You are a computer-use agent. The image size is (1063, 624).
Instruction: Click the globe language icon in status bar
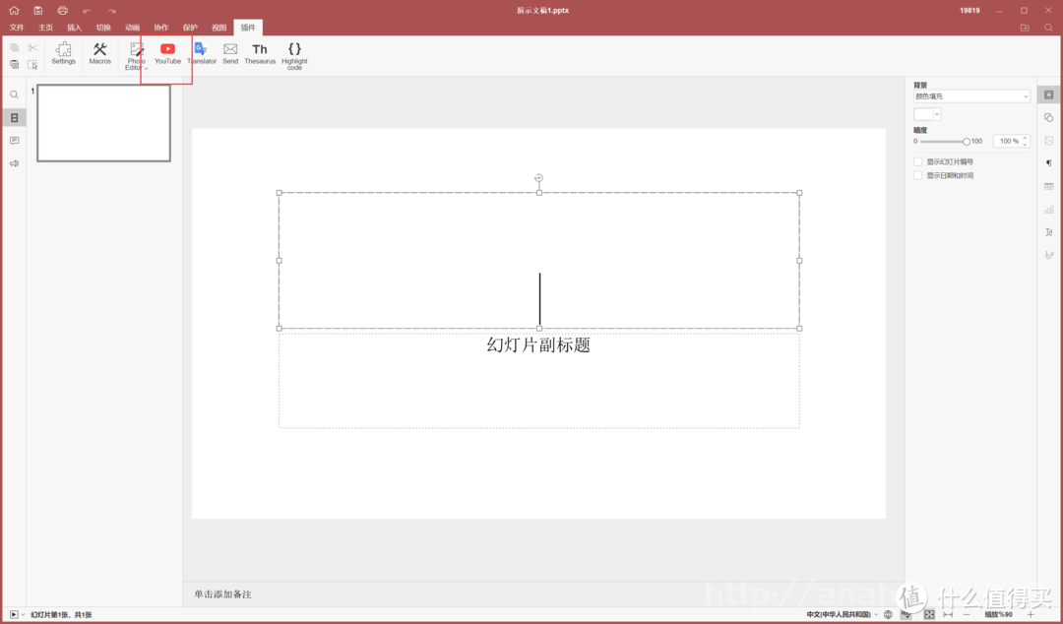pyautogui.click(x=888, y=614)
